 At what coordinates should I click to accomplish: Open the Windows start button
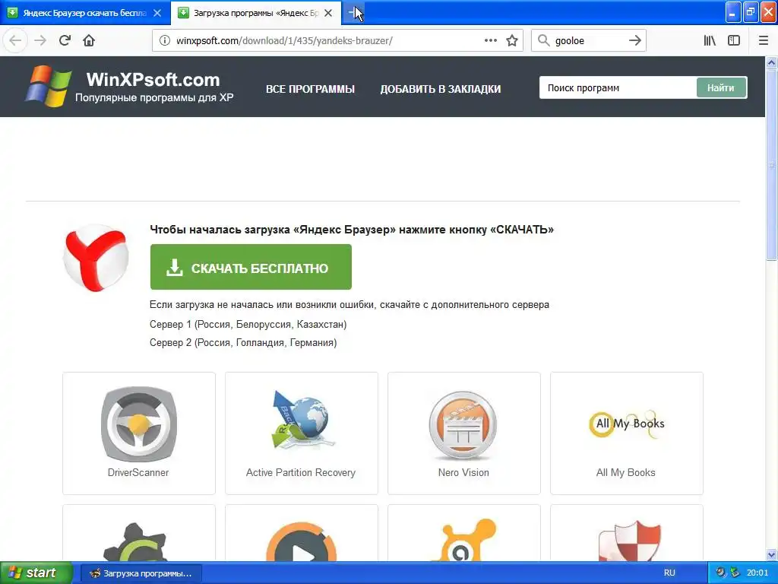tap(36, 573)
